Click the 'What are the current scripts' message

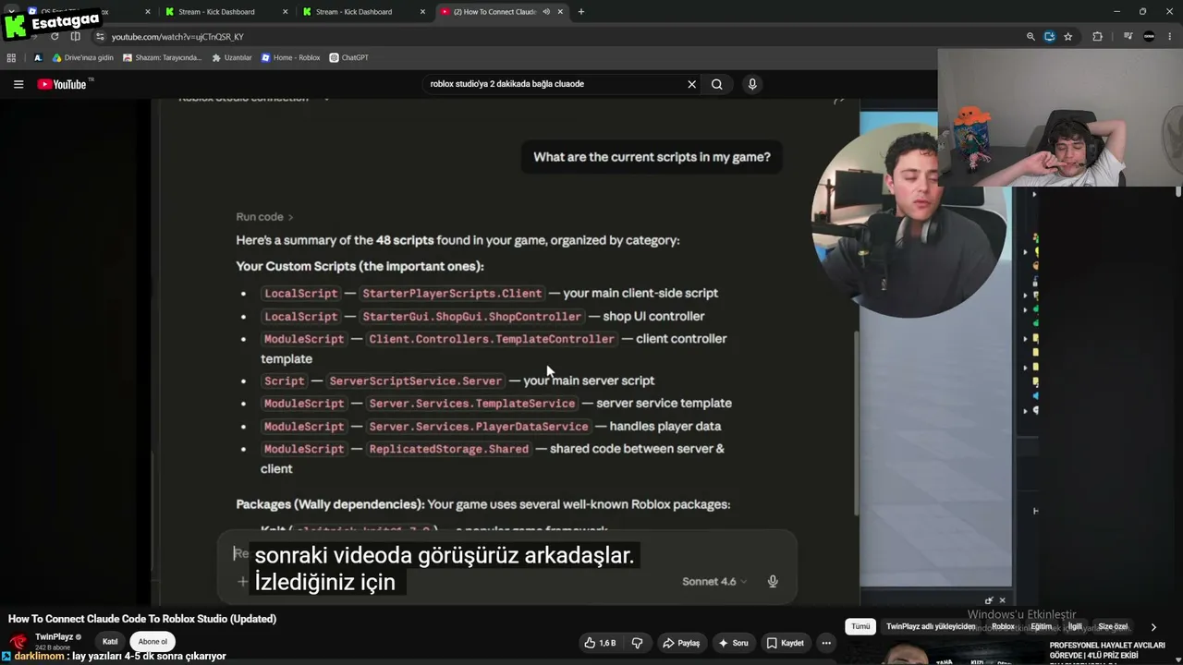[x=652, y=157]
